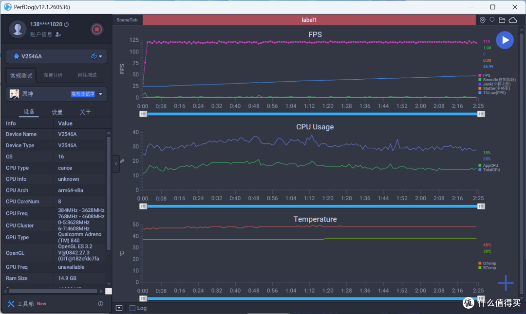Click the blue play button

[505, 40]
